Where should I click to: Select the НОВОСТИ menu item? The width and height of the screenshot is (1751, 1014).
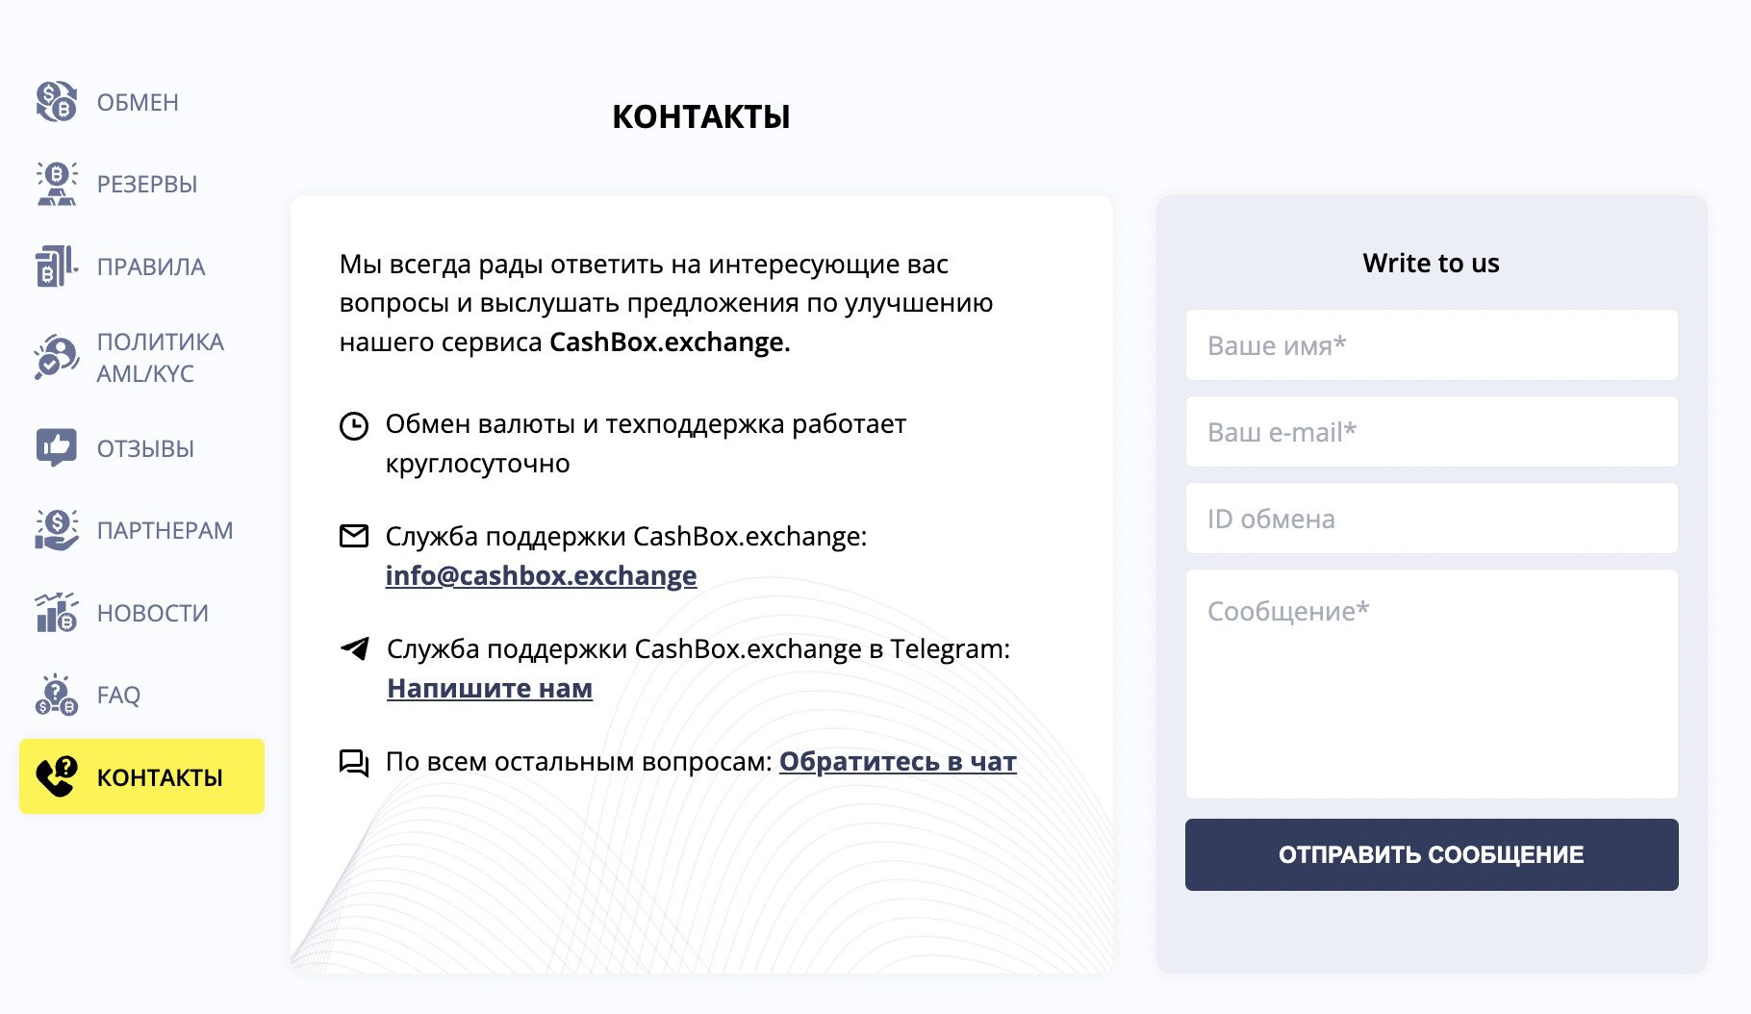pos(153,614)
